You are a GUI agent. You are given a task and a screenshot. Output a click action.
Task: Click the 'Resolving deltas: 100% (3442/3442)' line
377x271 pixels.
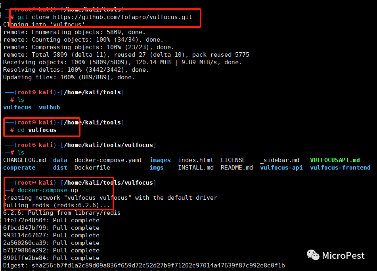pyautogui.click(x=76, y=70)
